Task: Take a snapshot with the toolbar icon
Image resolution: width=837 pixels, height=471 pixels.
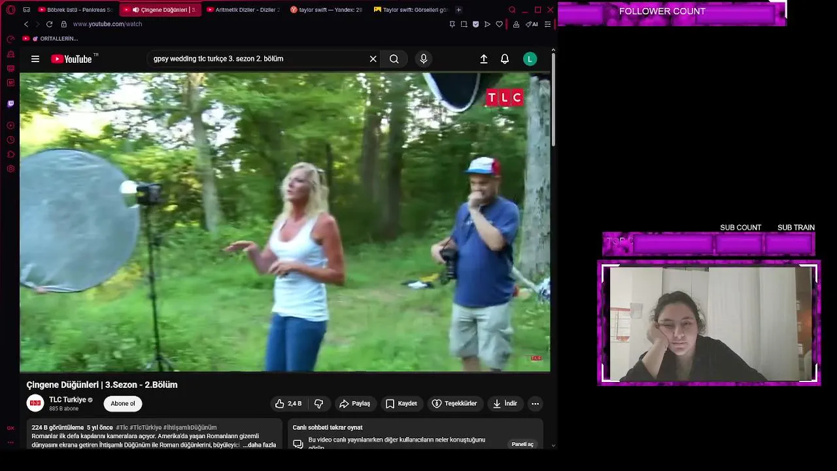Action: [464, 24]
